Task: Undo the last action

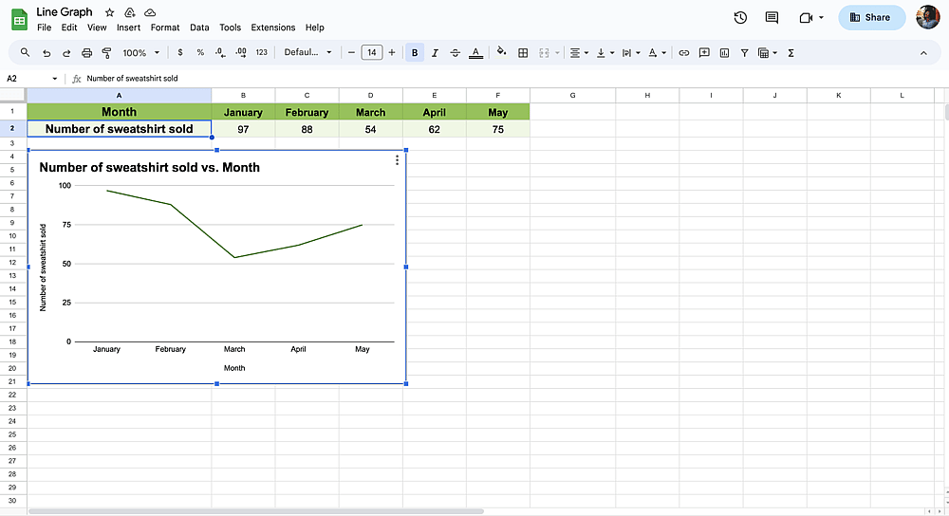Action: tap(47, 53)
